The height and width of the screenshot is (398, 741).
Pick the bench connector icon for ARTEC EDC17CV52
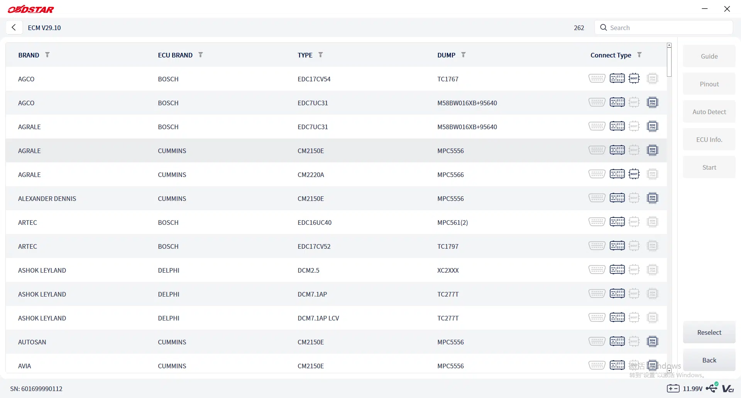tap(617, 246)
